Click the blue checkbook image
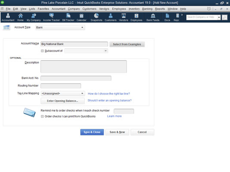This screenshot has width=230, height=172. coord(29,112)
